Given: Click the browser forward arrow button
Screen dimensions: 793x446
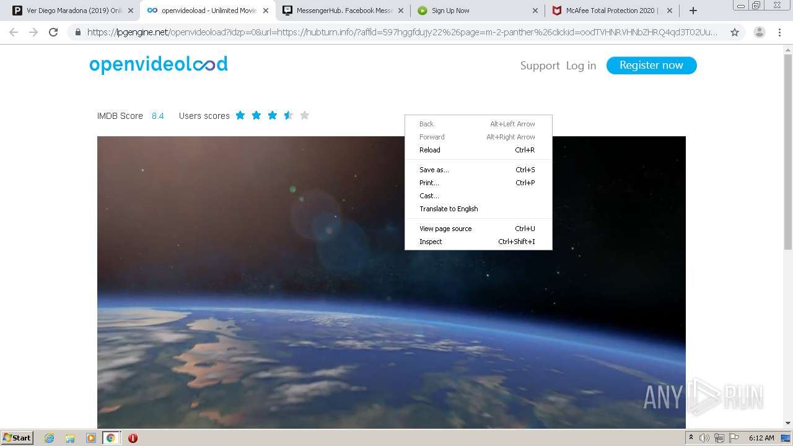Looking at the screenshot, I should (33, 32).
